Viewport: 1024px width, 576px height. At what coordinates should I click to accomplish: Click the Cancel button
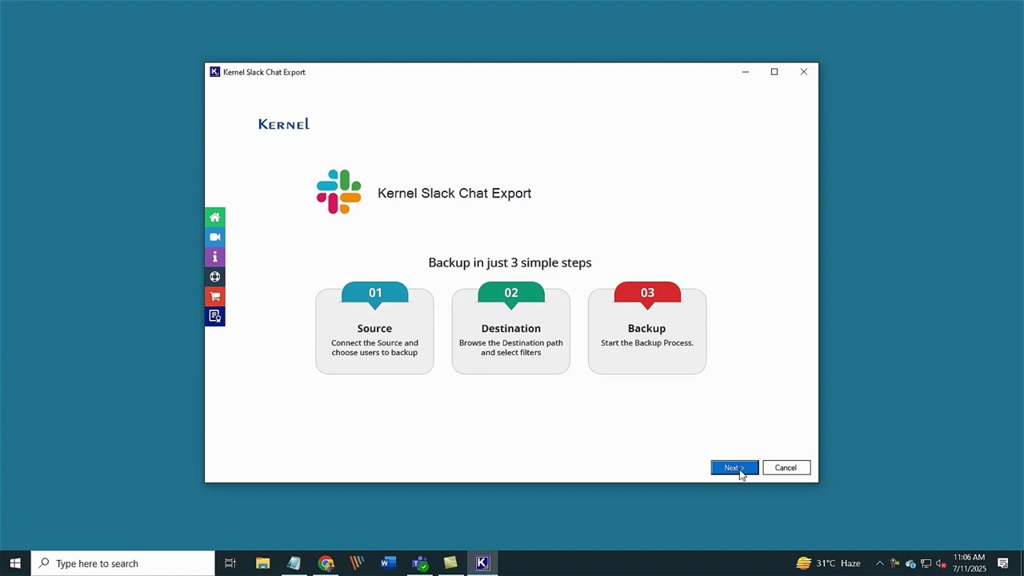(786, 468)
